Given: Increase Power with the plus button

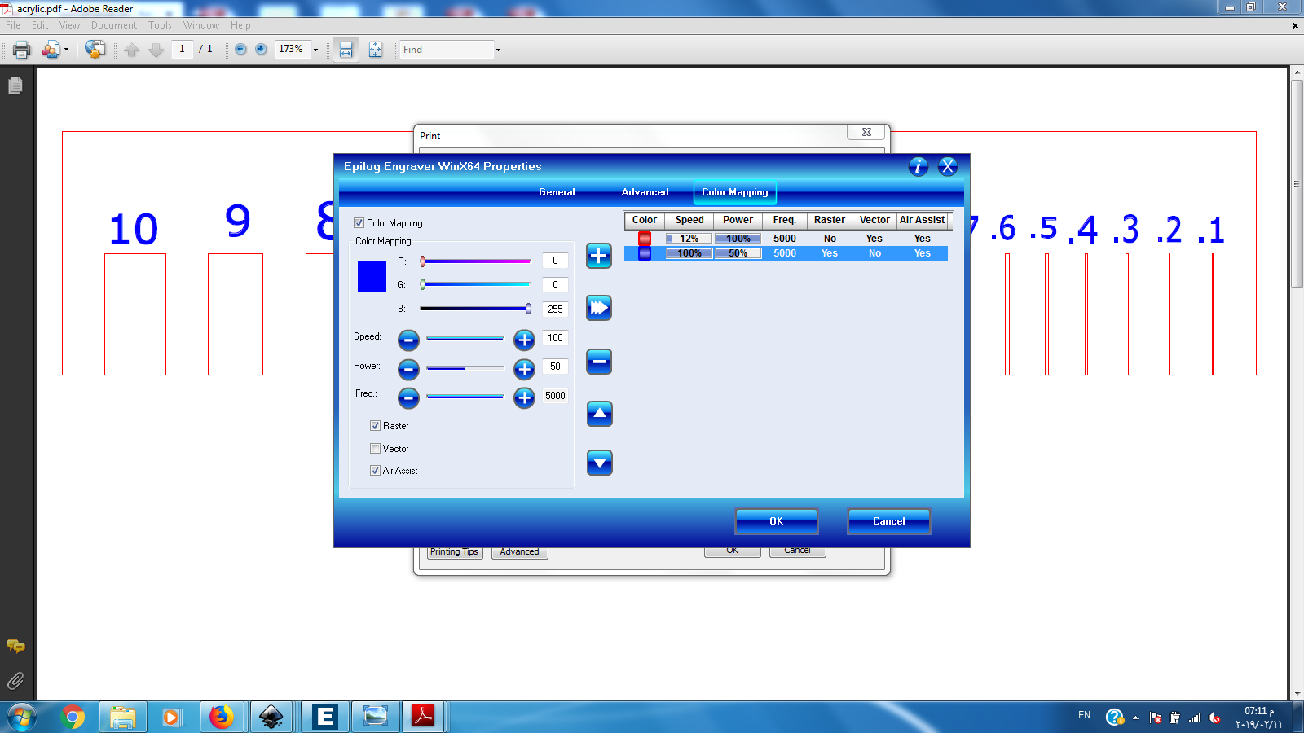Looking at the screenshot, I should coord(524,369).
